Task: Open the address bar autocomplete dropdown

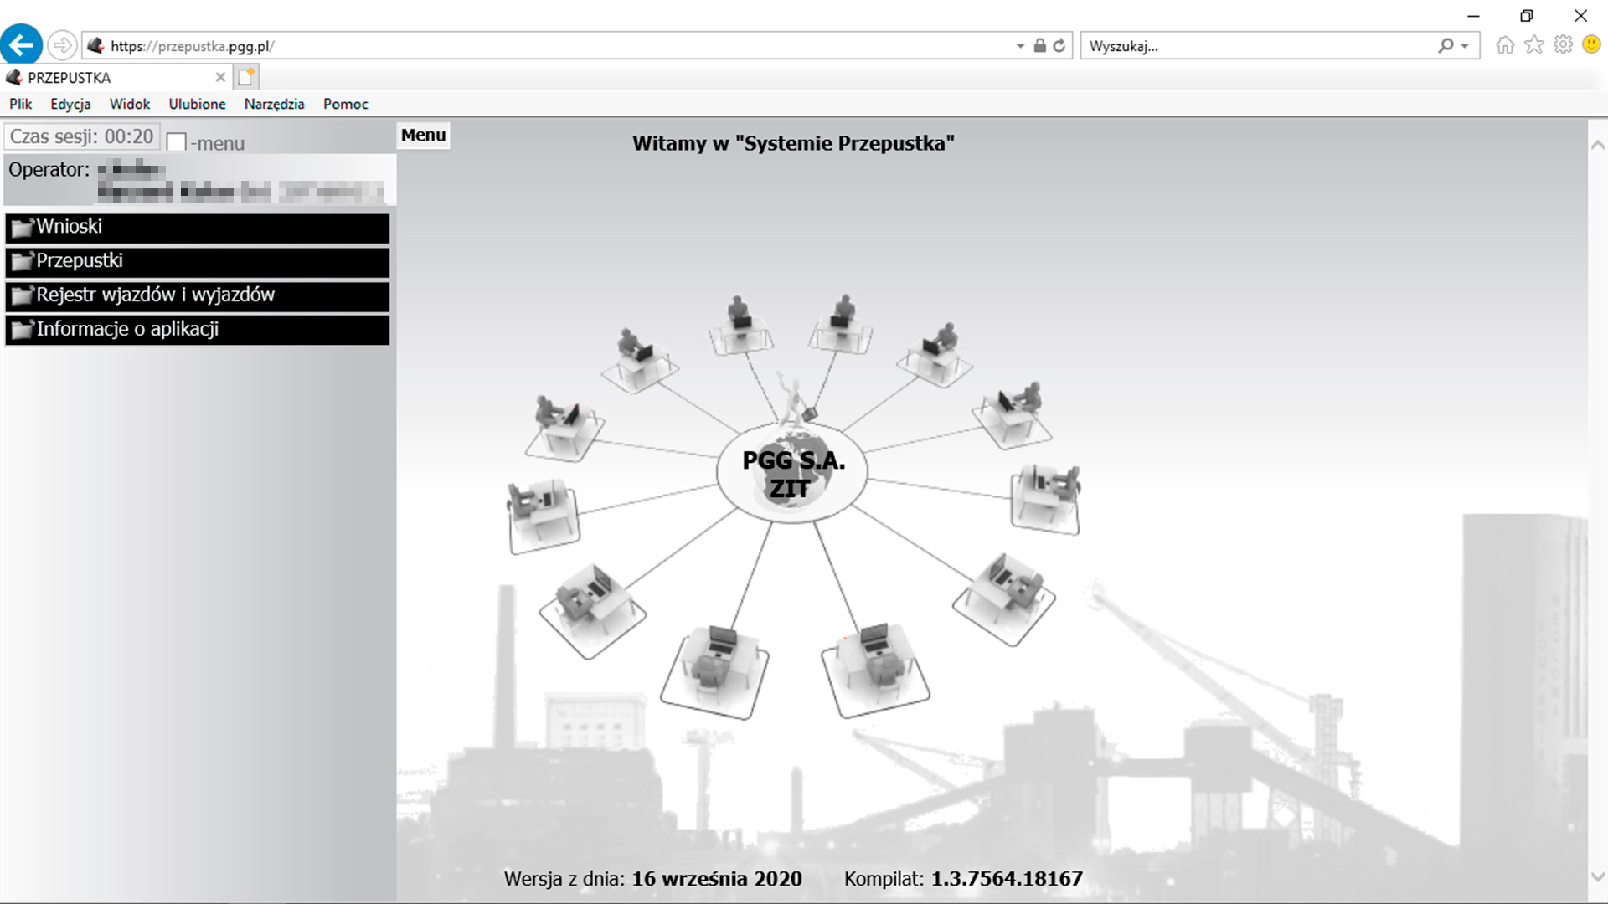Action: pos(1019,46)
